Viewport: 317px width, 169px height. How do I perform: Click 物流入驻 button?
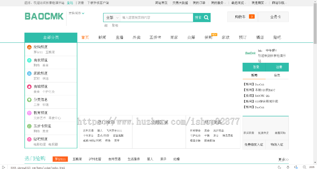(277, 145)
